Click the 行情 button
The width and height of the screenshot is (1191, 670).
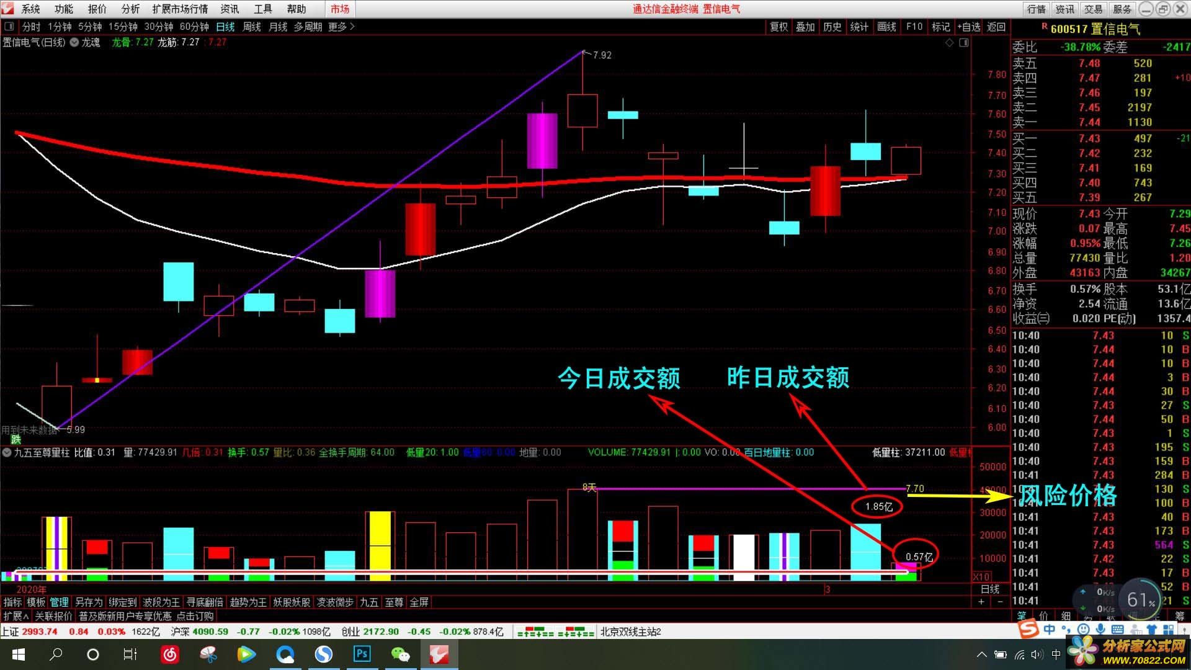(1037, 9)
